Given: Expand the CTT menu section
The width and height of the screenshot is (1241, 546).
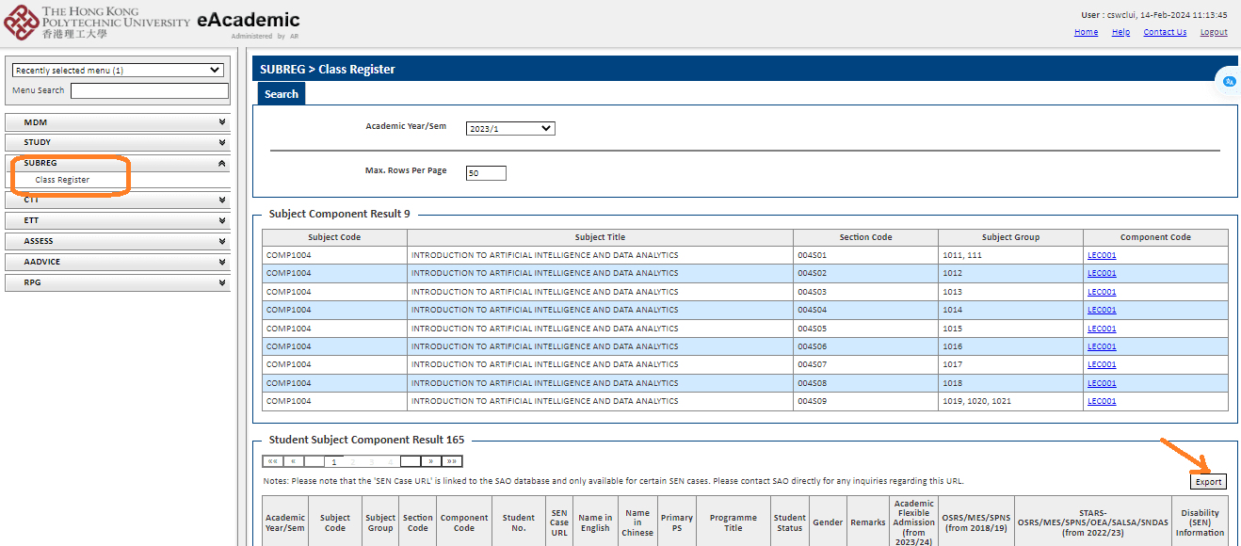Looking at the screenshot, I should tap(118, 200).
